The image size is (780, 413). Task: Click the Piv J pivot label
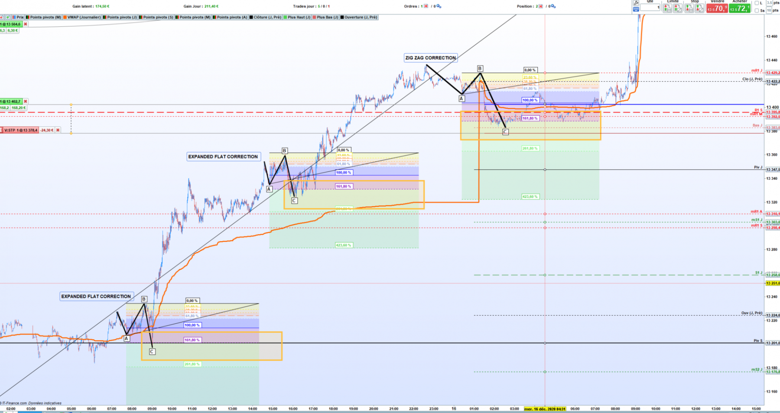click(758, 168)
